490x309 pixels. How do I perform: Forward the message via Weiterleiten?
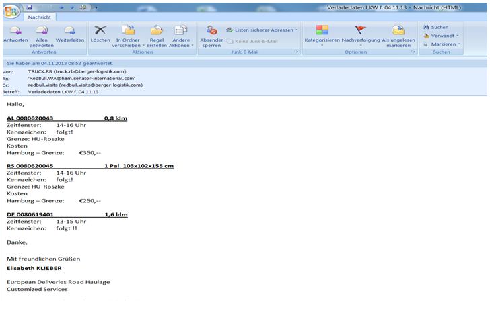pos(70,34)
